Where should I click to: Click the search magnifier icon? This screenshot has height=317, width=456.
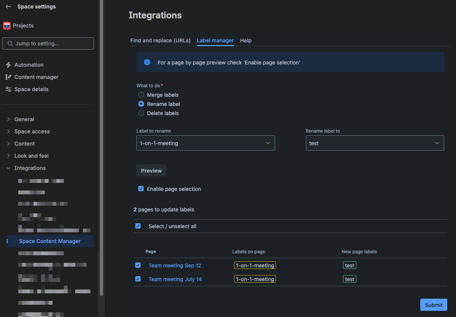[9, 43]
